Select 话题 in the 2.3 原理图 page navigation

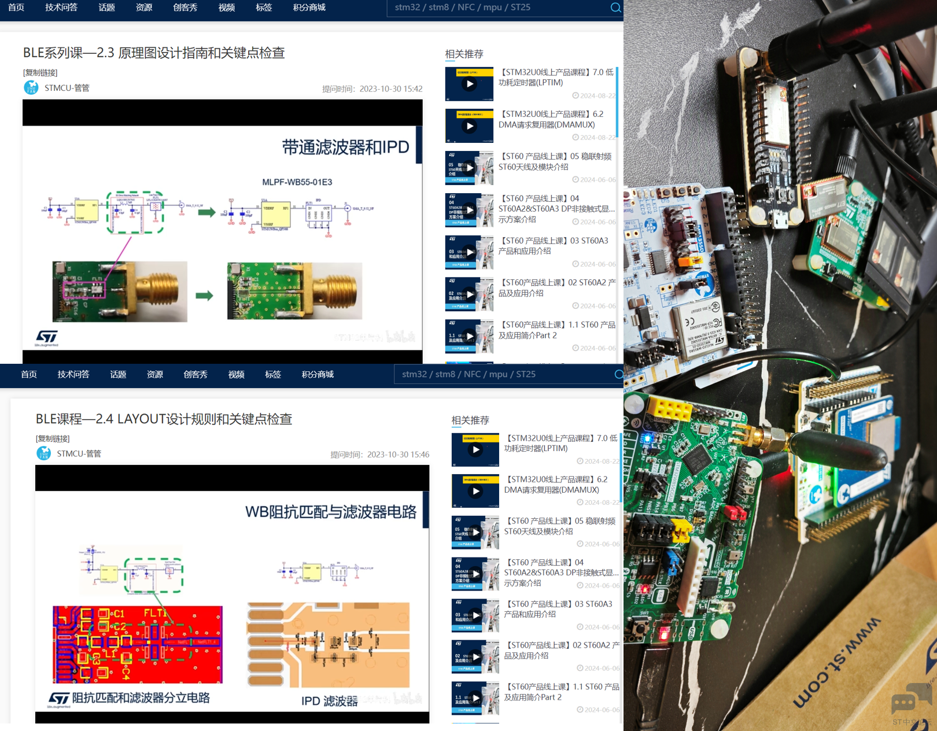pos(106,8)
